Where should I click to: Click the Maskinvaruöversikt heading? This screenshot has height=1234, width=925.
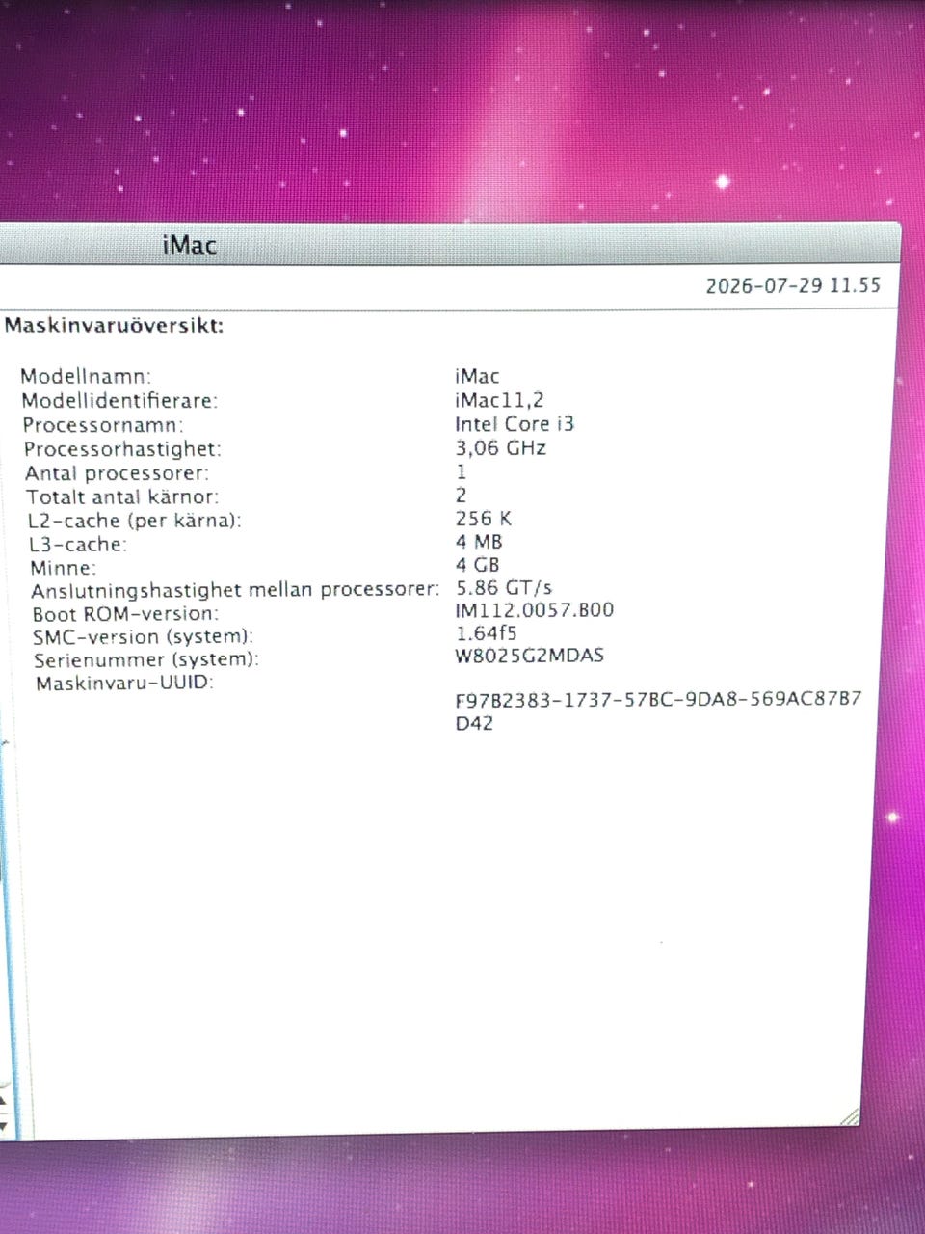click(114, 325)
